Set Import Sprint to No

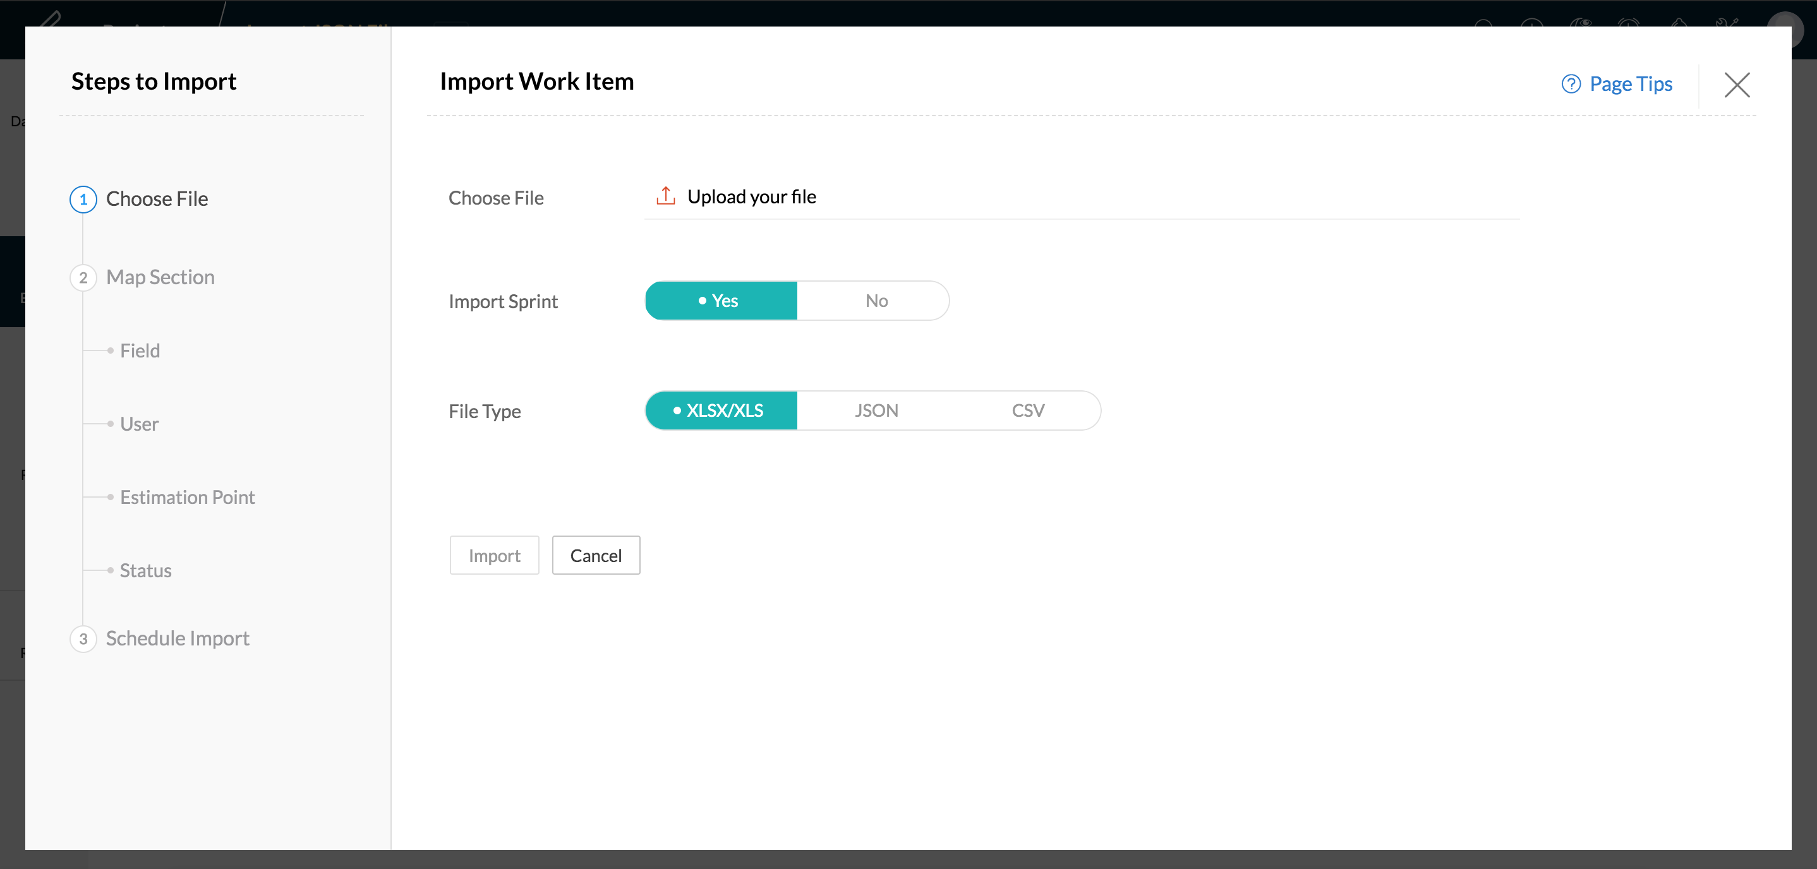876,301
